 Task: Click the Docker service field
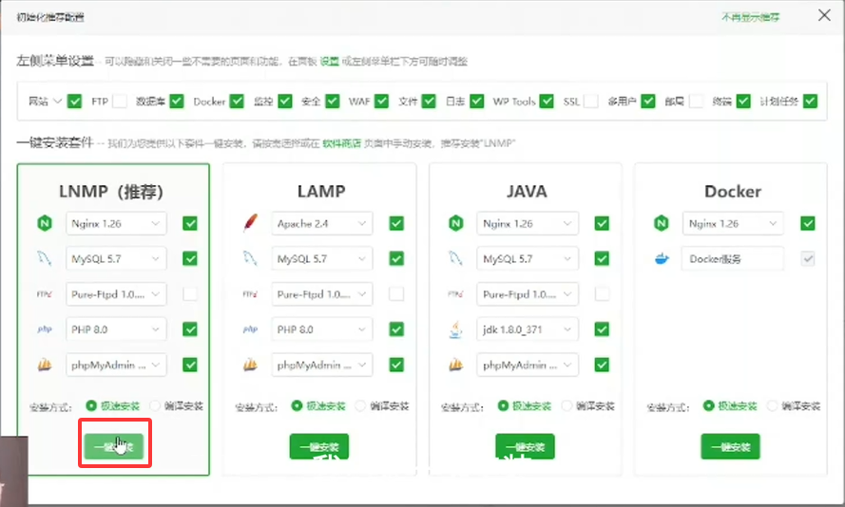(x=733, y=259)
